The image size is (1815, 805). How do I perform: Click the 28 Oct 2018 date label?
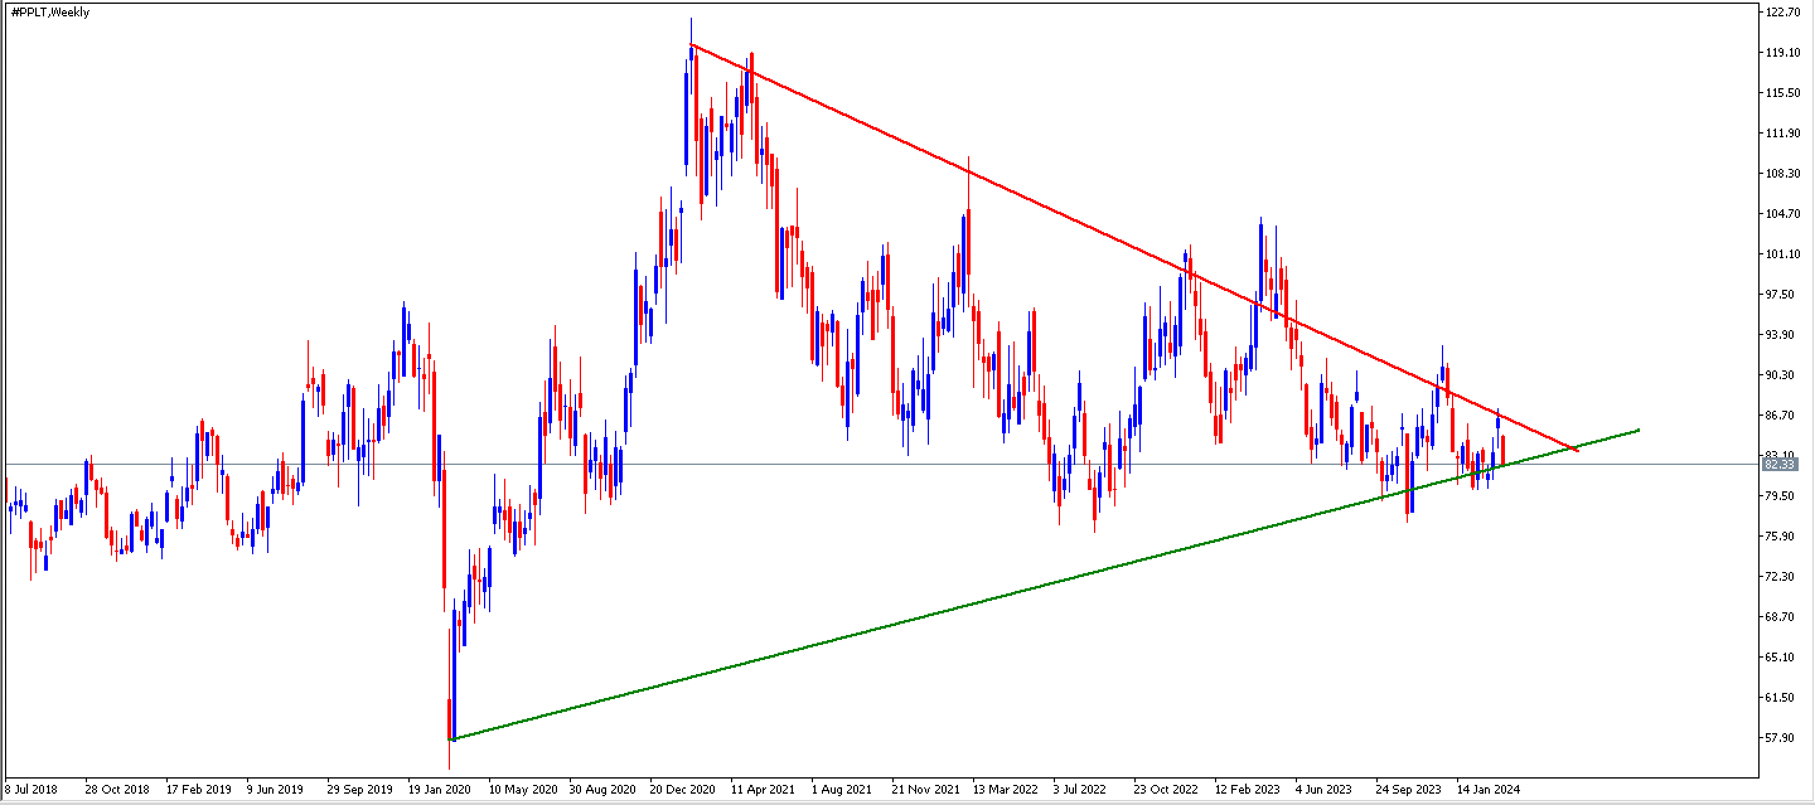pos(117,789)
